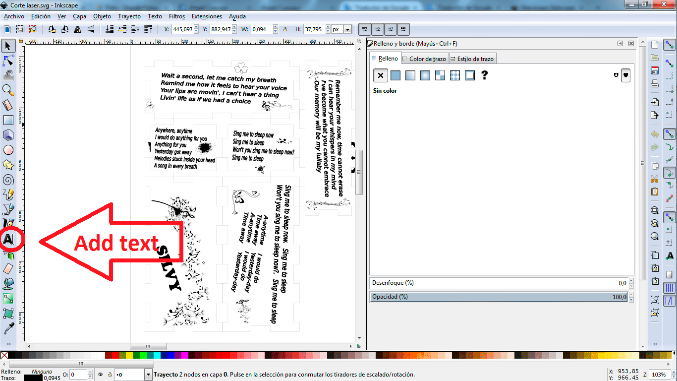Image resolution: width=677 pixels, height=381 pixels.
Task: Click Zoom to fit page icon
Action: pos(655,236)
